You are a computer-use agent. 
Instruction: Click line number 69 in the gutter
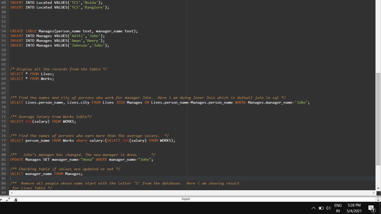[x=4, y=103]
